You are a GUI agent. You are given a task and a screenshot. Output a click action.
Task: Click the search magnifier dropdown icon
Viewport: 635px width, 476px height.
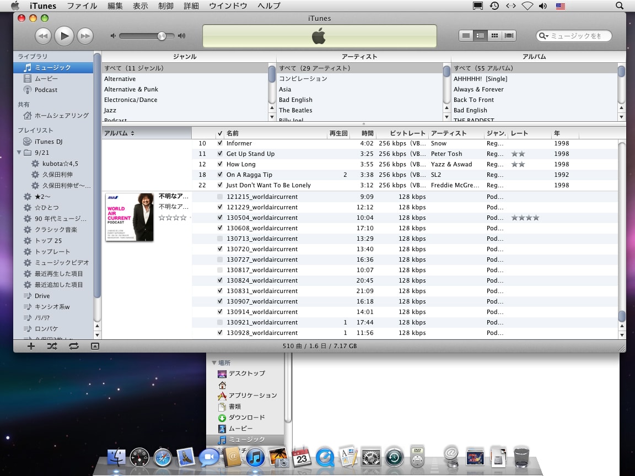click(x=543, y=36)
